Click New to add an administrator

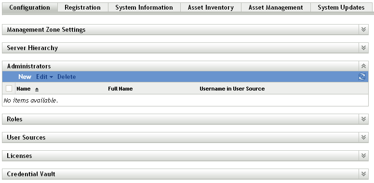point(25,77)
